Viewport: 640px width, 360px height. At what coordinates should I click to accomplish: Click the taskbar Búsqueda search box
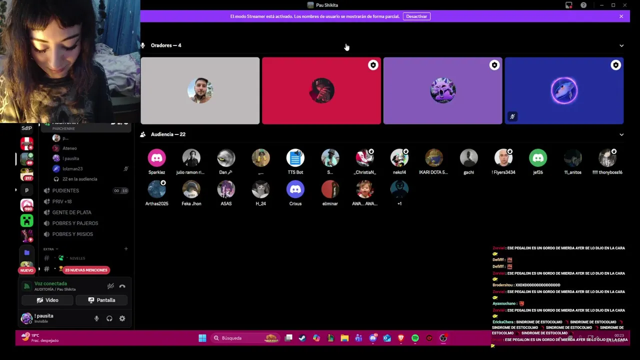click(245, 338)
